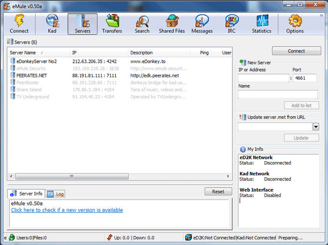
Task: Open the Shared Files toolbar icon
Action: (172, 21)
